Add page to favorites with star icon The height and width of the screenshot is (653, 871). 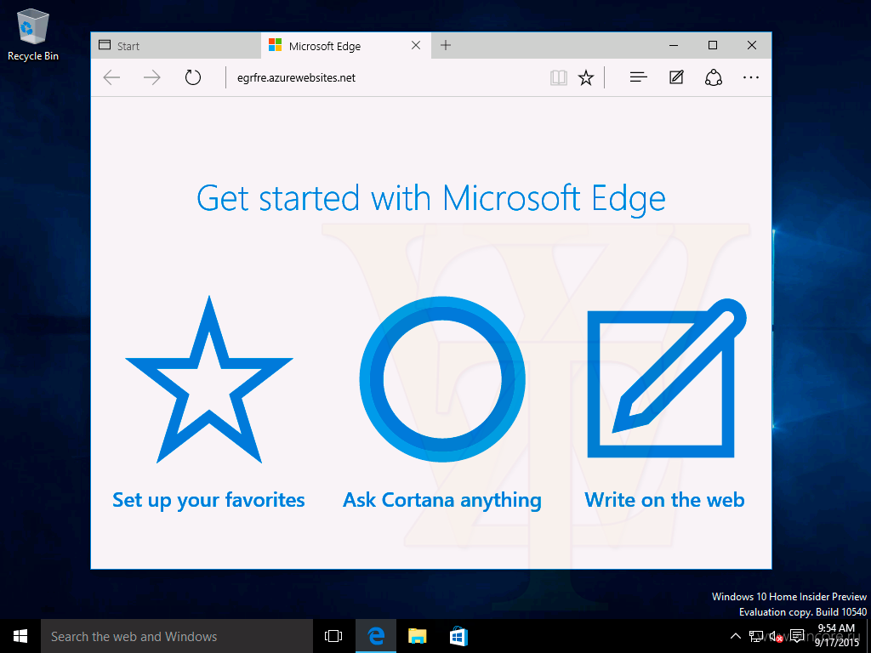pyautogui.click(x=586, y=77)
